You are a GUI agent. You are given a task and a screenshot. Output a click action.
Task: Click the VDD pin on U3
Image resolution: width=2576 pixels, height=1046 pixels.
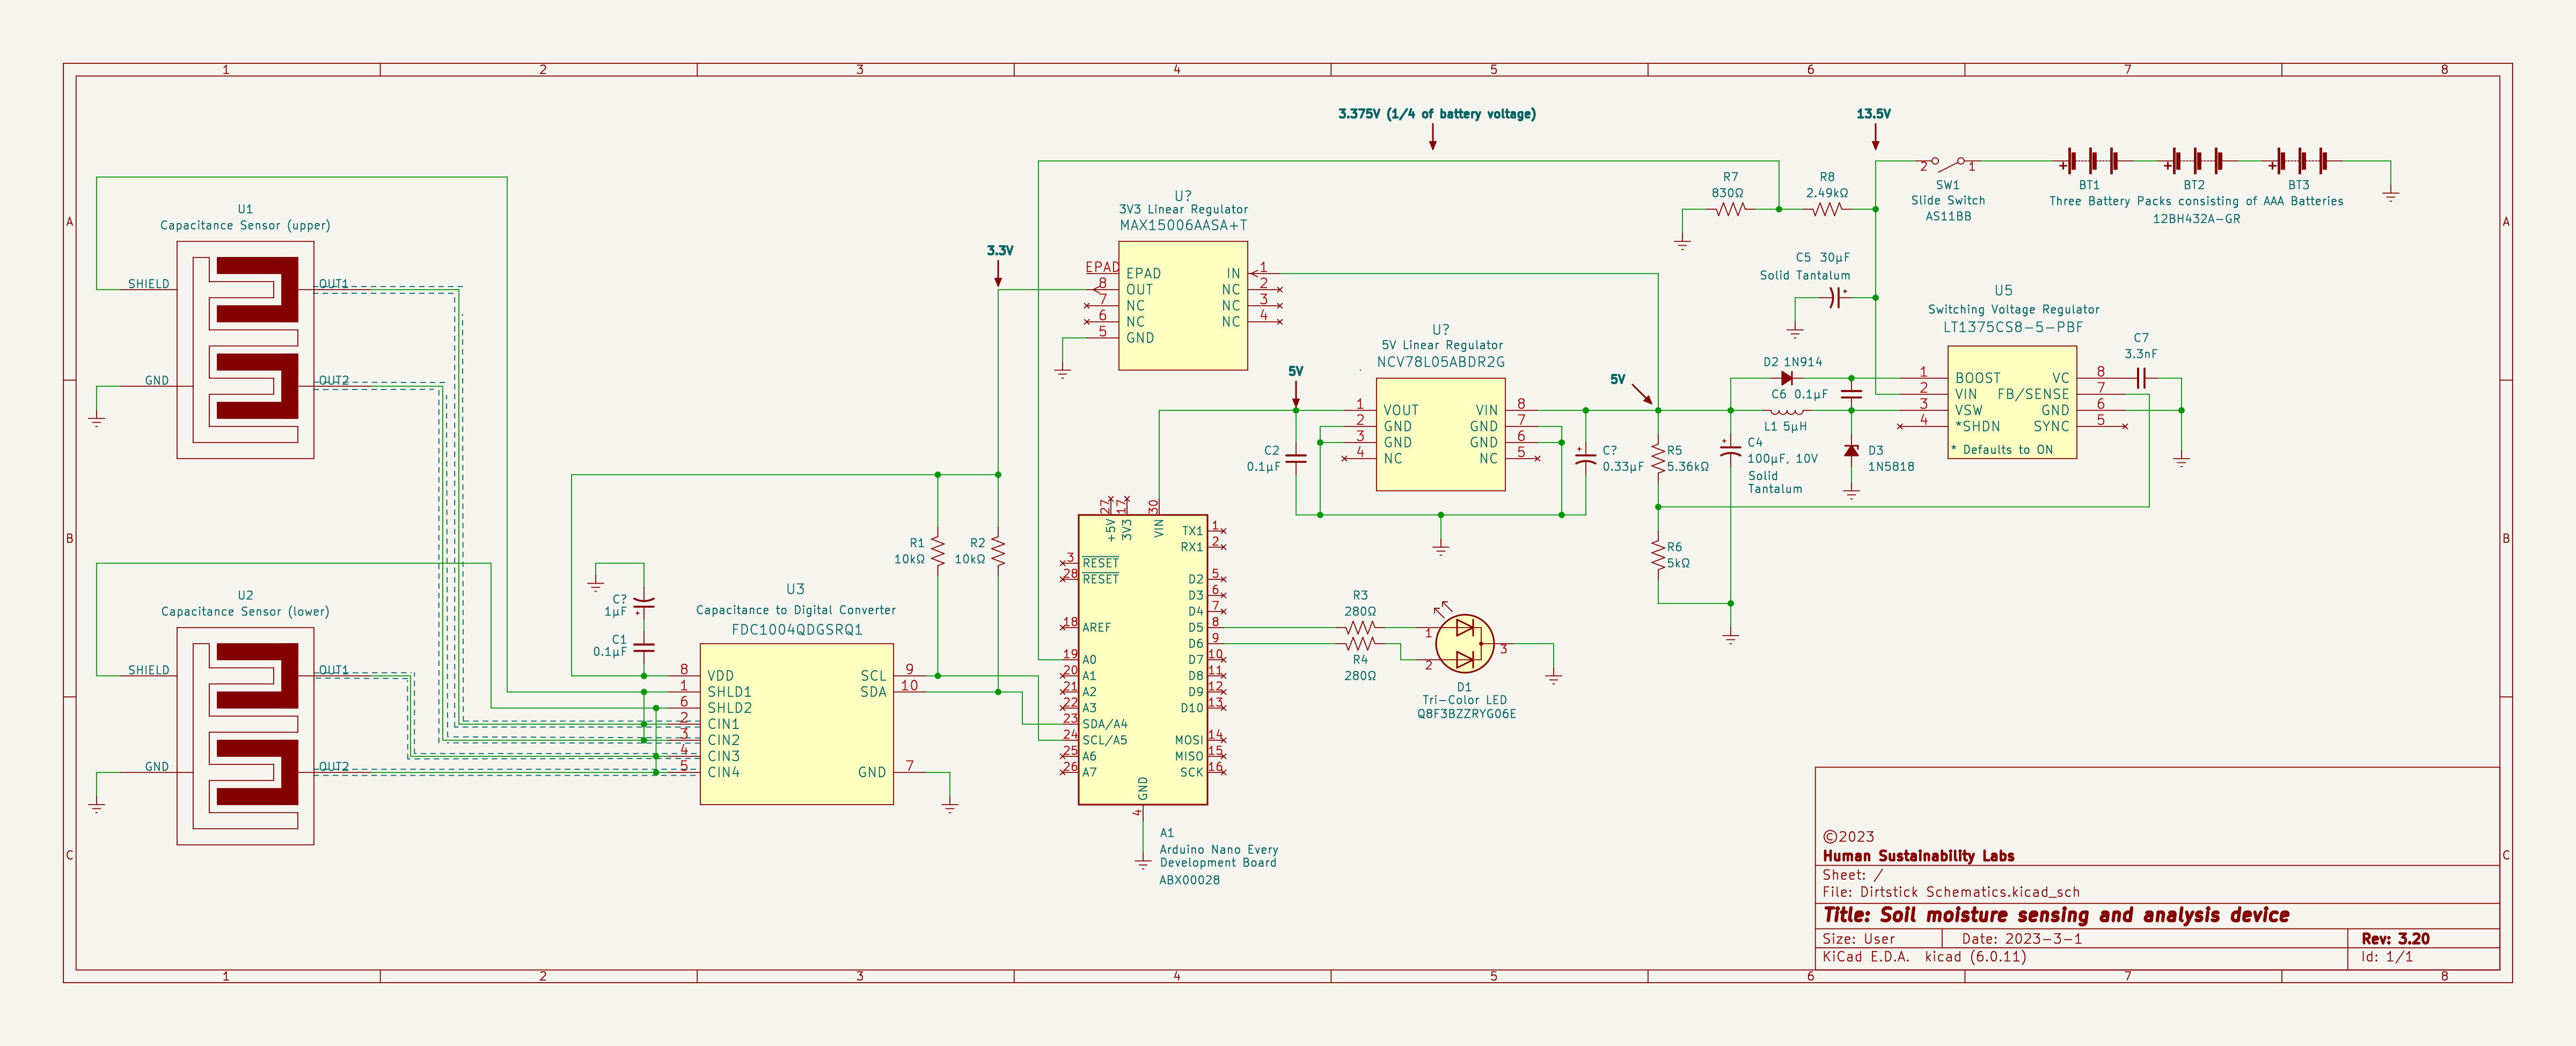click(720, 676)
